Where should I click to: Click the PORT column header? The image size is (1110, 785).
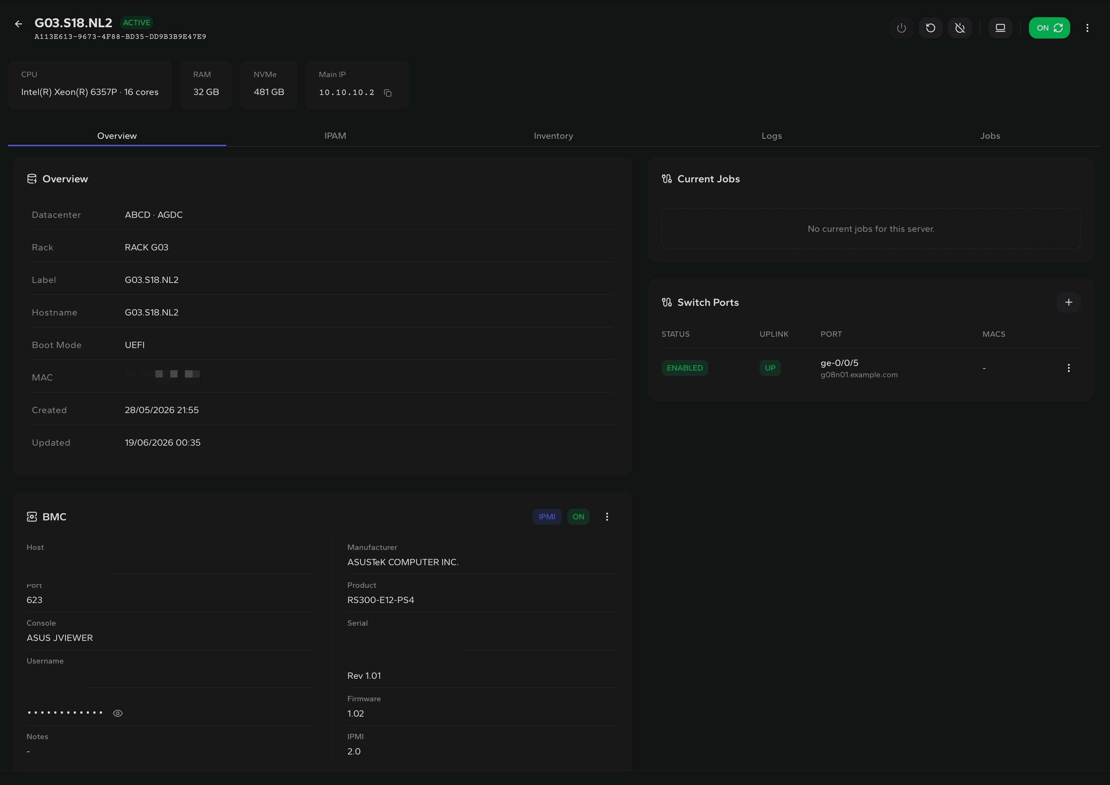(x=831, y=334)
